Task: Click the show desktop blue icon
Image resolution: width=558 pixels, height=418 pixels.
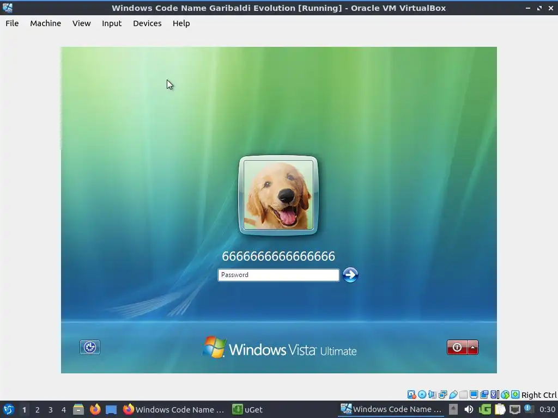Action: [x=111, y=409]
